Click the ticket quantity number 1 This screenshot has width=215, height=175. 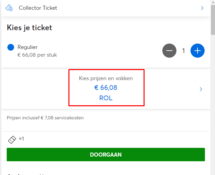click(183, 51)
